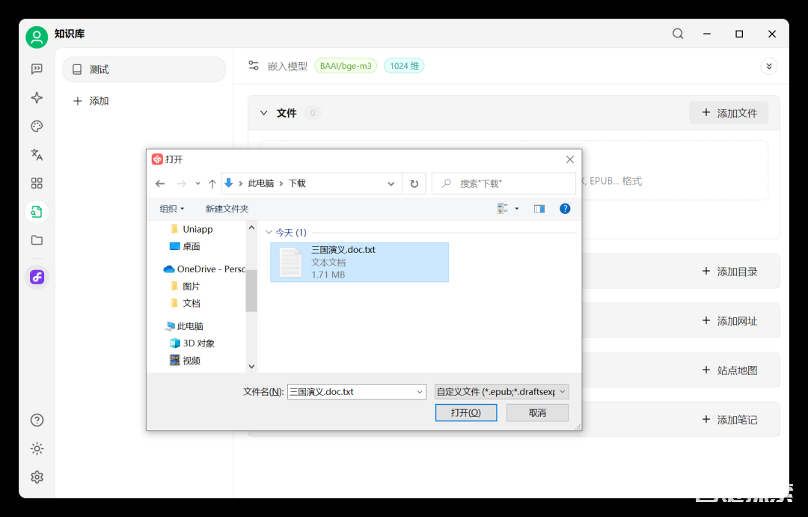Expand the 文件名 combo box dropdown
Screen dimensions: 808x517
(x=420, y=391)
